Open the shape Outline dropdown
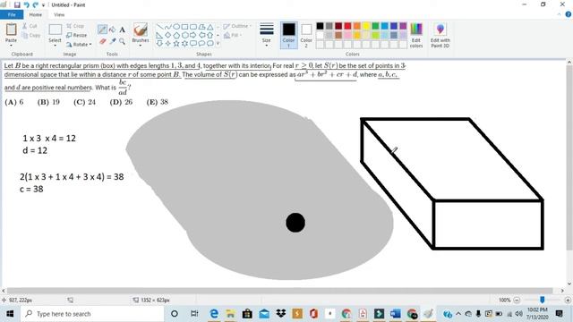Image resolution: width=573 pixels, height=322 pixels. [x=237, y=26]
